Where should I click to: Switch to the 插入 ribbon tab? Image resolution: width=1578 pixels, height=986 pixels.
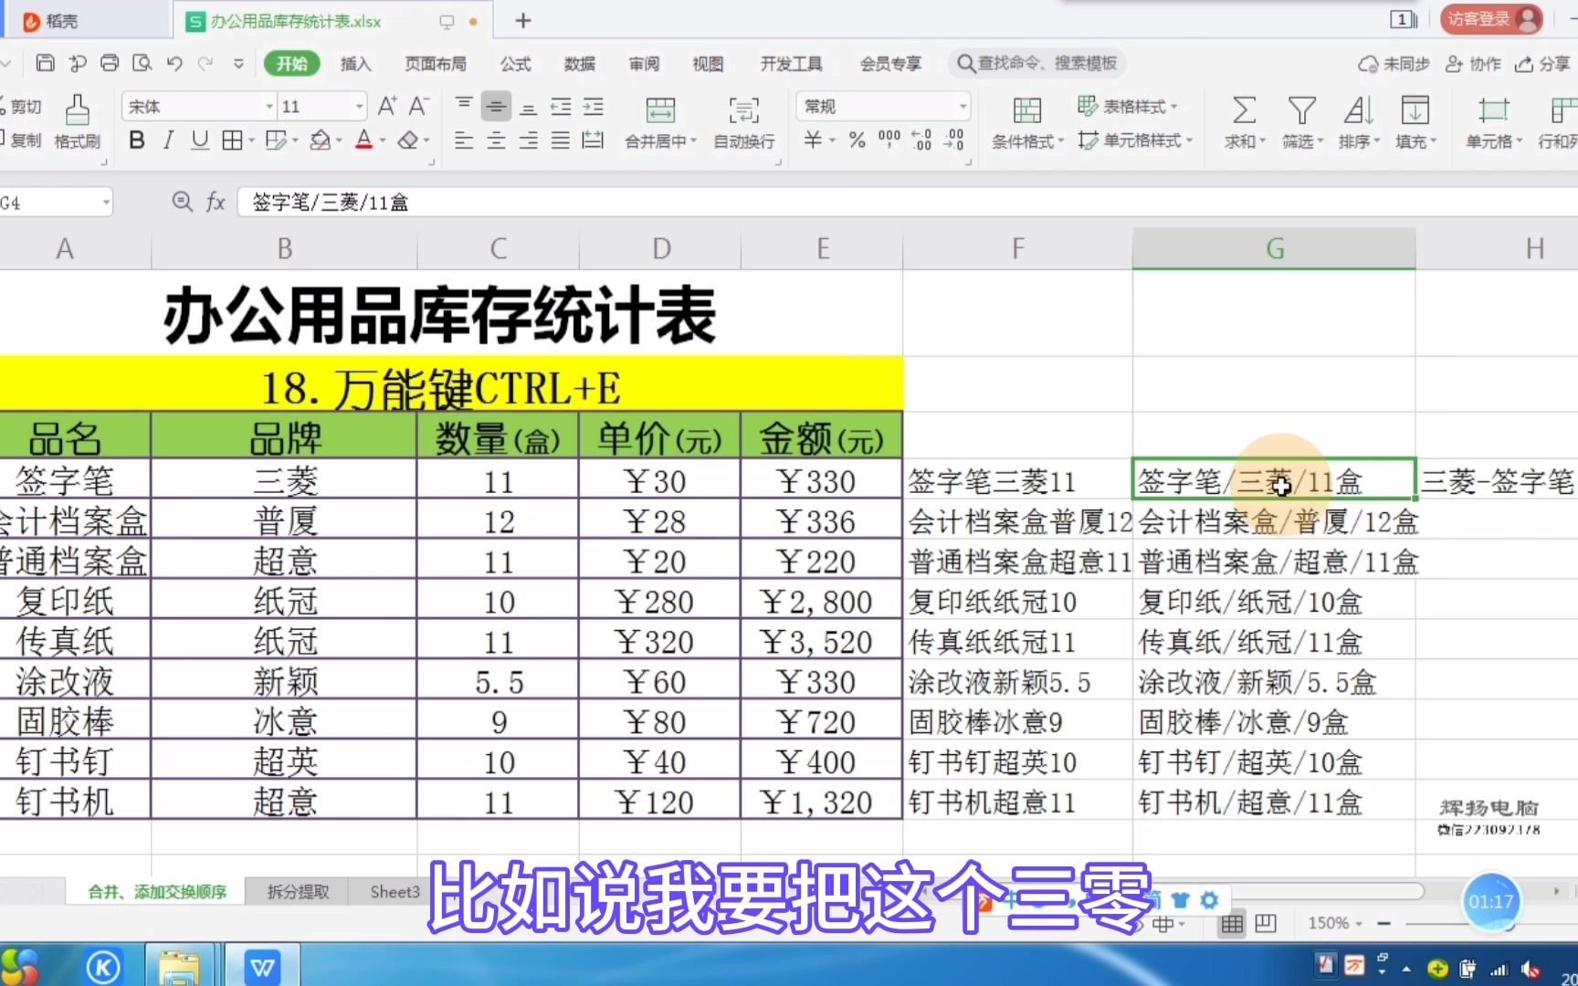(355, 64)
